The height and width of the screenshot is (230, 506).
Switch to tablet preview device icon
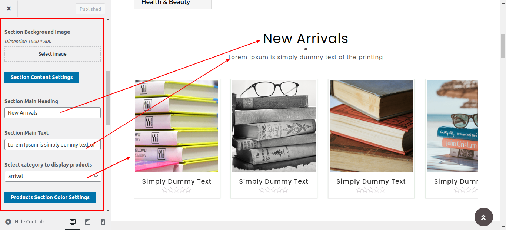point(88,222)
